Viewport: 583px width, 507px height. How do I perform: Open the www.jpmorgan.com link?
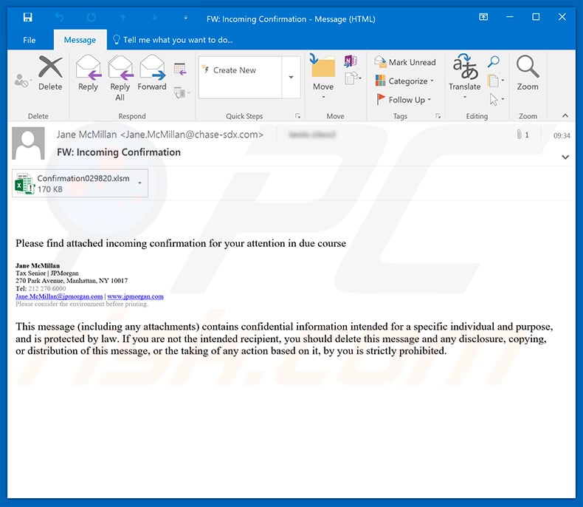[135, 296]
